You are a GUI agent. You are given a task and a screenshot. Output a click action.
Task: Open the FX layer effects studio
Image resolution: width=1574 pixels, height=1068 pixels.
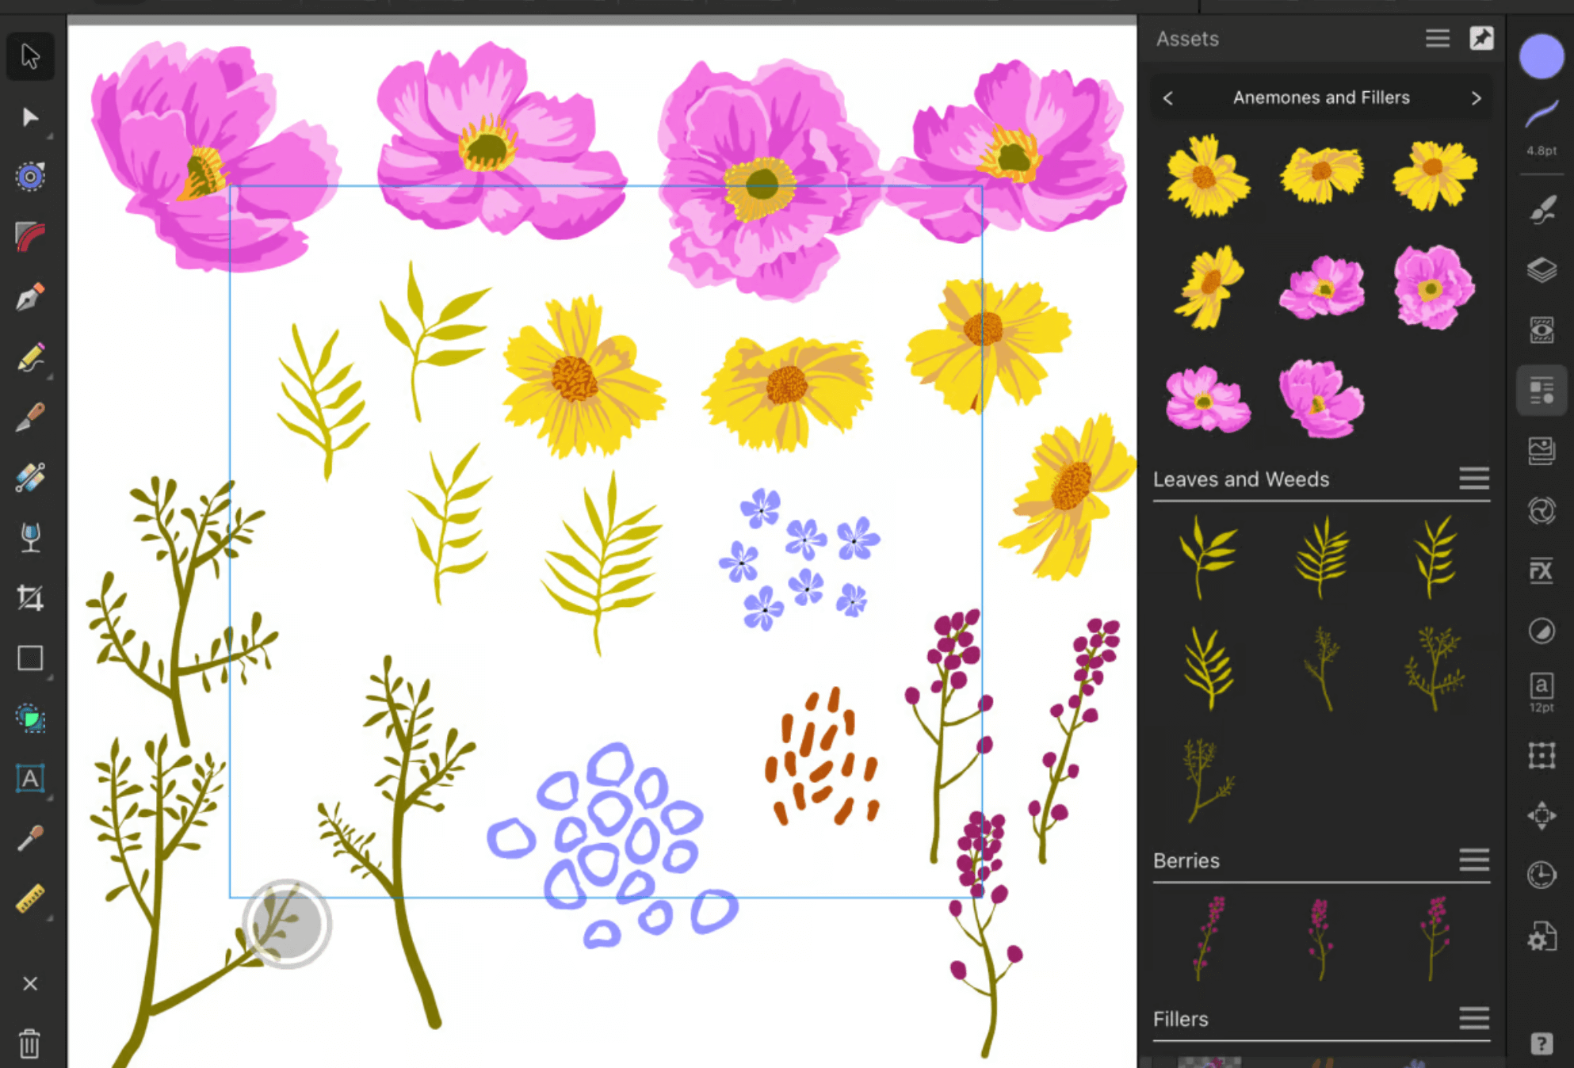click(1542, 570)
